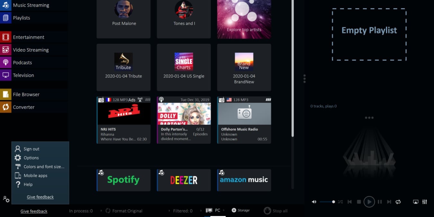
Task: Click the visualization screen icon near the equalizer
Action: pyautogui.click(x=415, y=202)
